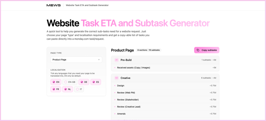Click the 1 subtasks · ~0d summary

click(x=208, y=60)
